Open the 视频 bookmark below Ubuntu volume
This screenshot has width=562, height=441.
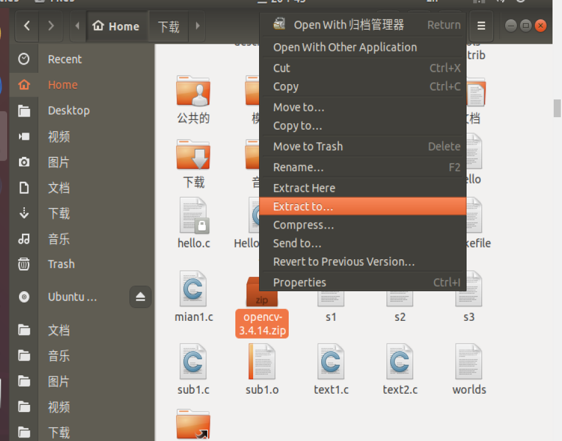point(59,407)
